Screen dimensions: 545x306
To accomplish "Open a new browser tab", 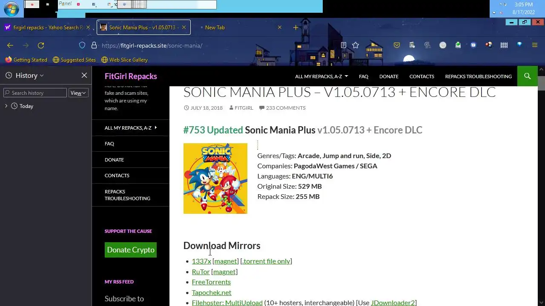I will (x=295, y=28).
